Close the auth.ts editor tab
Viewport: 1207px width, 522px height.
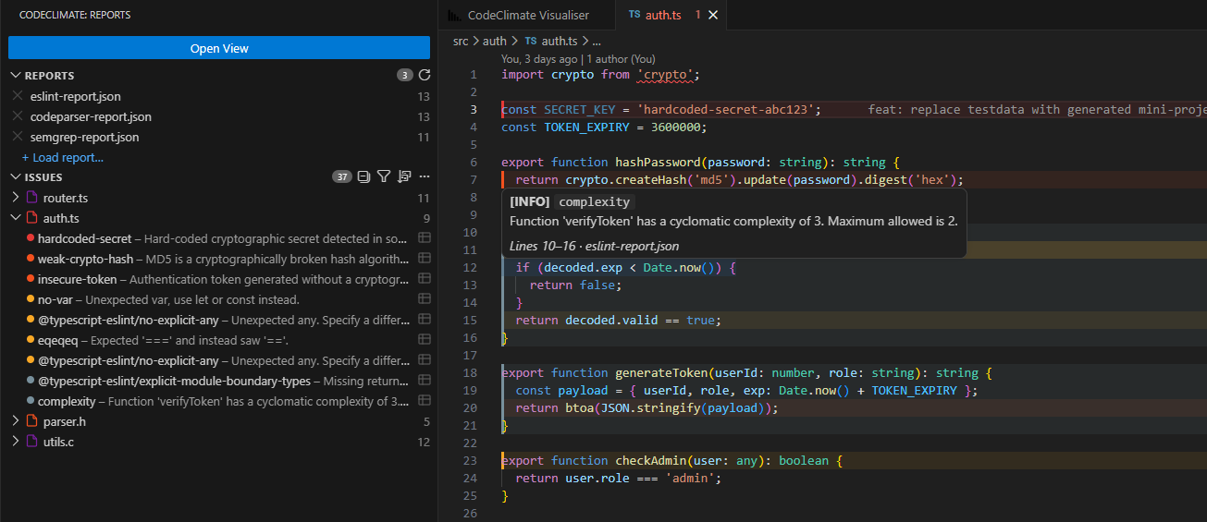[712, 15]
